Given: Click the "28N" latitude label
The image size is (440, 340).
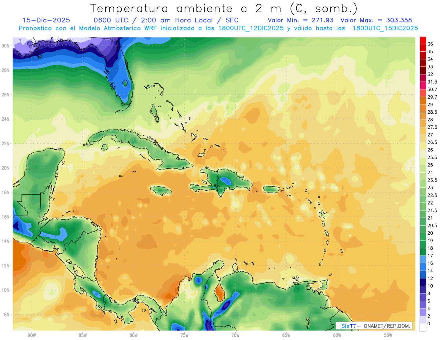Looking at the screenshot, I should [x=5, y=70].
